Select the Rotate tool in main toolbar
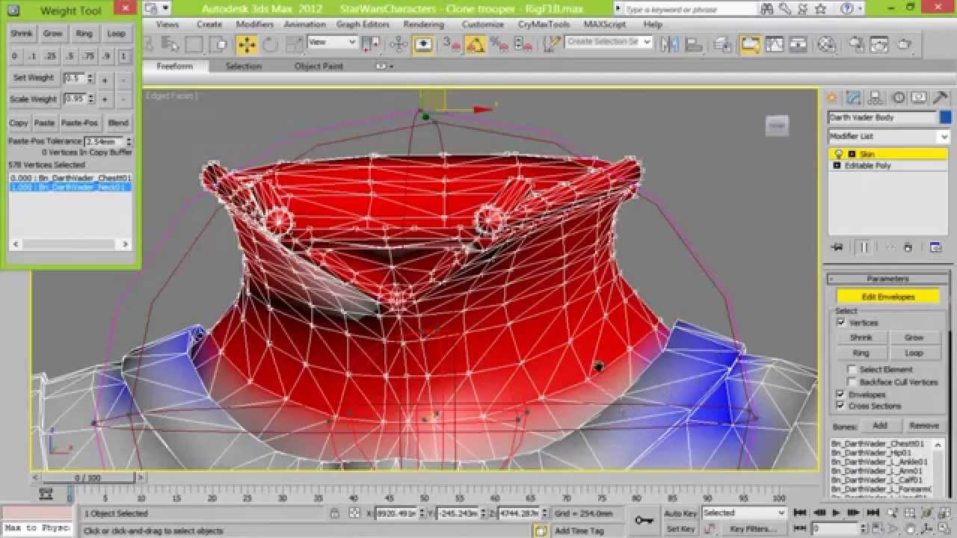 coord(269,45)
